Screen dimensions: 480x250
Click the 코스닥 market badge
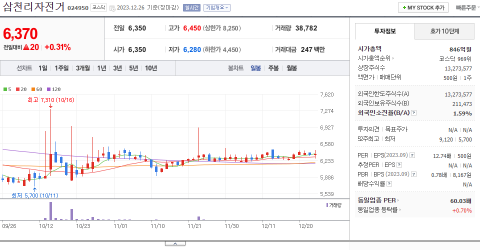98,7
